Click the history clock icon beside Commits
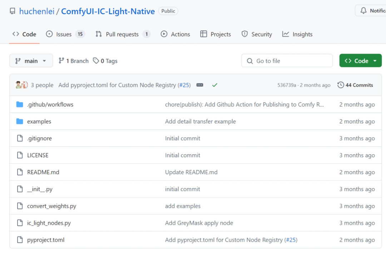Image resolution: width=386 pixels, height=253 pixels. coord(341,85)
